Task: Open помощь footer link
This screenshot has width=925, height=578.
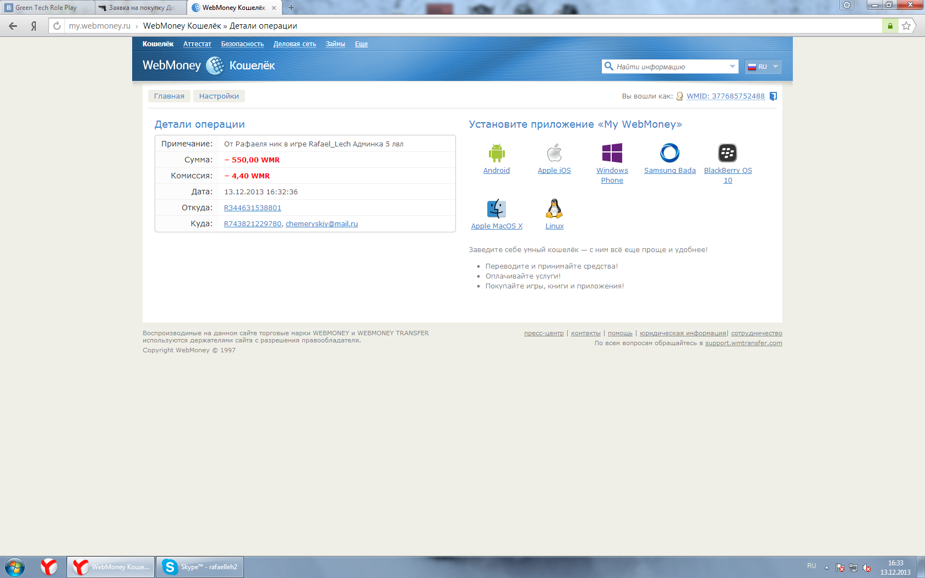Action: click(x=620, y=334)
